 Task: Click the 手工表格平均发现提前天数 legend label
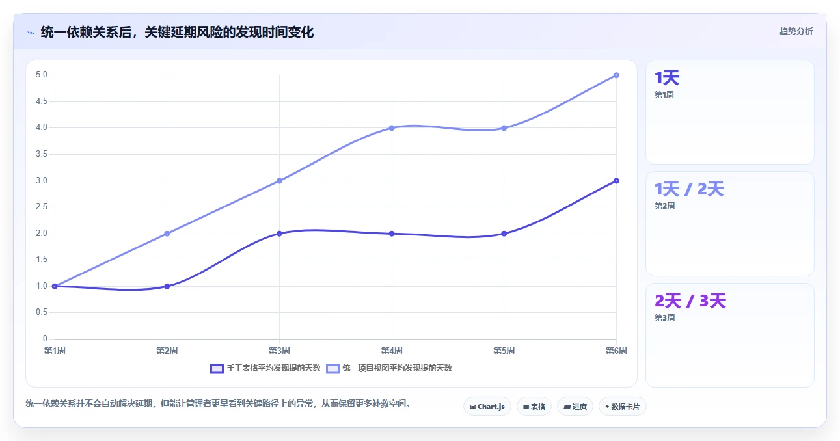(x=274, y=368)
